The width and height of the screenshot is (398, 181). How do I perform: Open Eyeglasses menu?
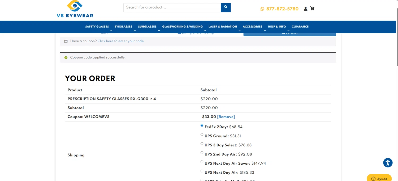click(x=123, y=27)
